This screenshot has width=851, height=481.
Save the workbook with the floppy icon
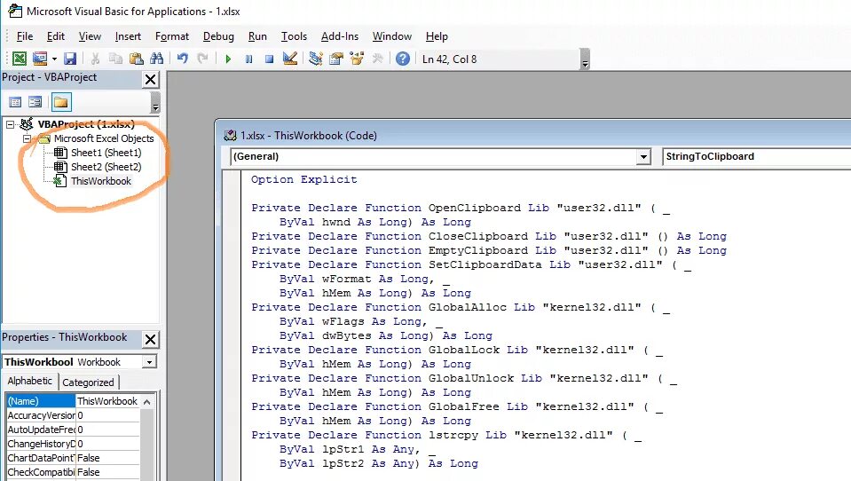tap(70, 59)
